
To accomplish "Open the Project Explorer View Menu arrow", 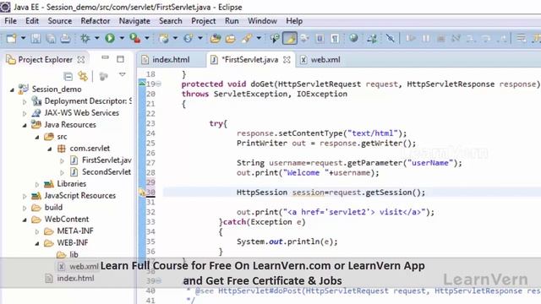I will tap(122, 74).
